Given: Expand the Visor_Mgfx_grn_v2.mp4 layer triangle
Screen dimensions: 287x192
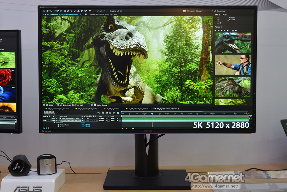Looking at the screenshot, I should point(52,119).
